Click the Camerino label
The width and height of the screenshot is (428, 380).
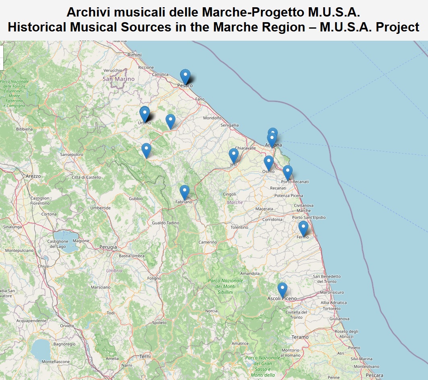(208, 242)
